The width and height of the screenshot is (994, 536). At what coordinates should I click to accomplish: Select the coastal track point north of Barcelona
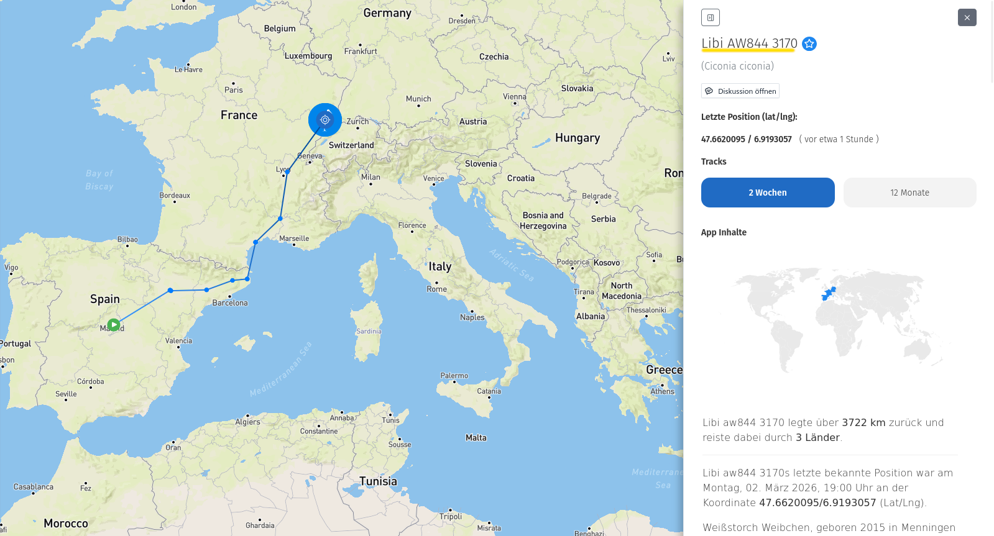(247, 279)
